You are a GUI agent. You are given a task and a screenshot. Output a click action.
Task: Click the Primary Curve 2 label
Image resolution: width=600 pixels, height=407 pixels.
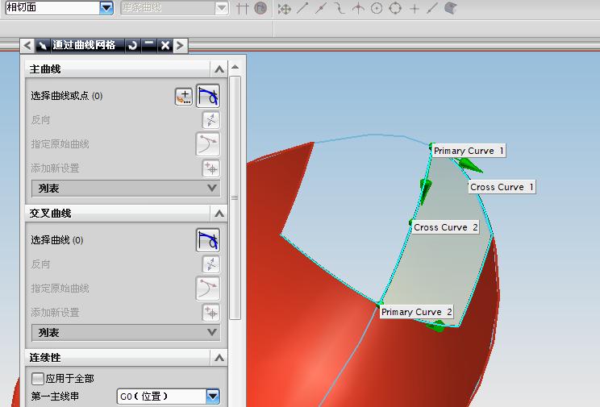[416, 312]
